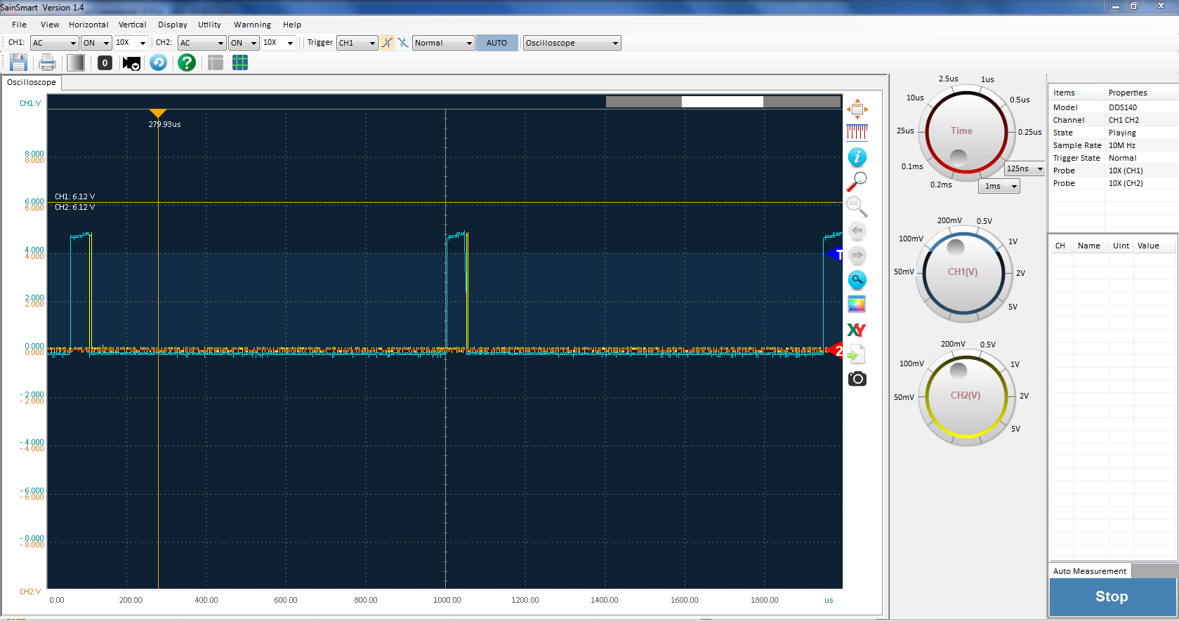Click the blue circular refresh icon
Image resolution: width=1179 pixels, height=621 pixels.
[x=159, y=63]
